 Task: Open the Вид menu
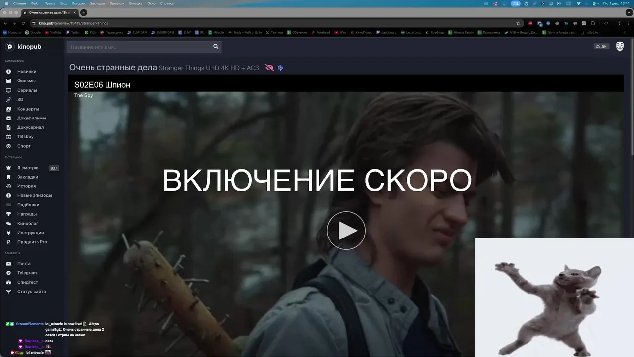click(x=63, y=3)
